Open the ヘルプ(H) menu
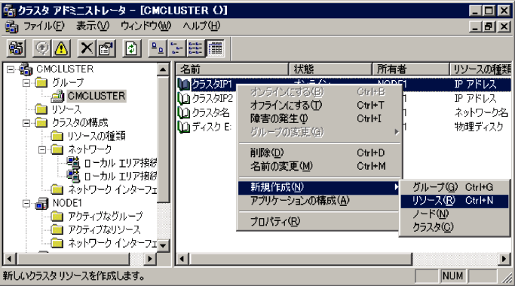515x286 pixels. pos(201,26)
